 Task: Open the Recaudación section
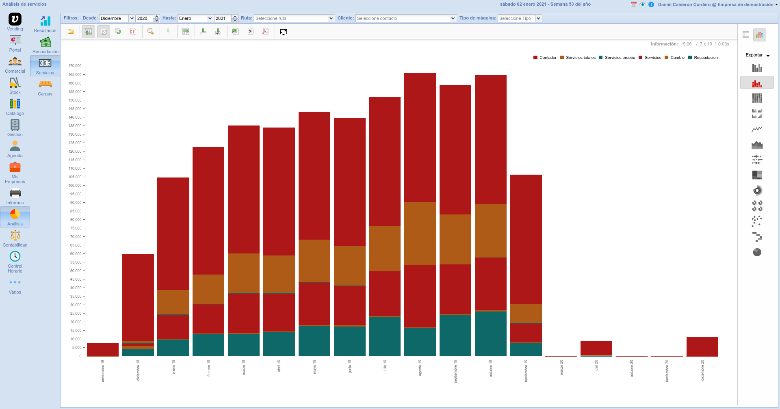tap(45, 45)
